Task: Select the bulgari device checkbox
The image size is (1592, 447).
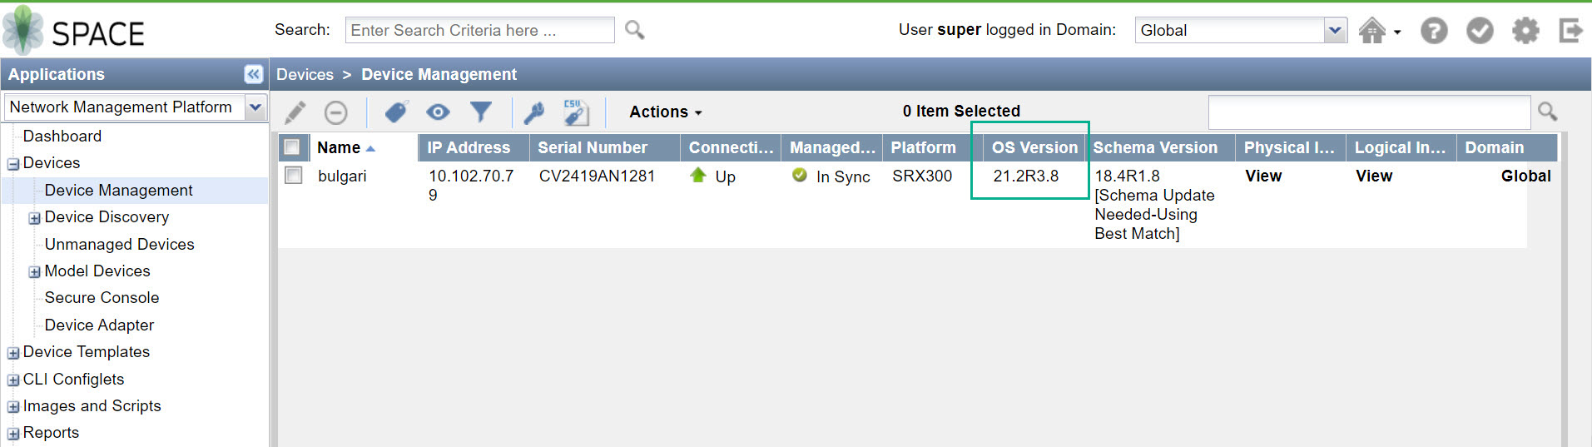Action: [294, 176]
